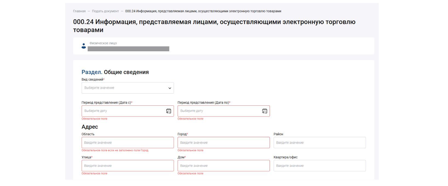Expand the Вид сведений dropdown chevron
448x186 pixels.
click(170, 88)
